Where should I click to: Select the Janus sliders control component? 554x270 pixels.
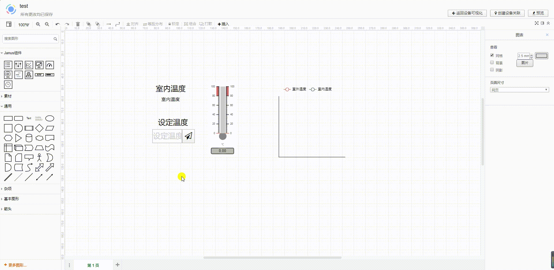click(x=18, y=65)
